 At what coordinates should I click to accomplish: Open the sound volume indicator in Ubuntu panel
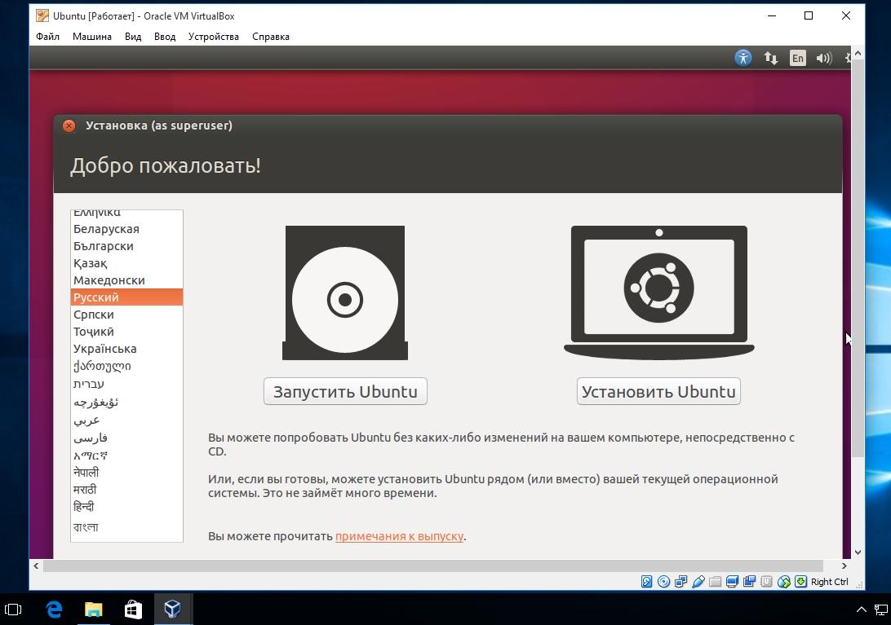(824, 58)
